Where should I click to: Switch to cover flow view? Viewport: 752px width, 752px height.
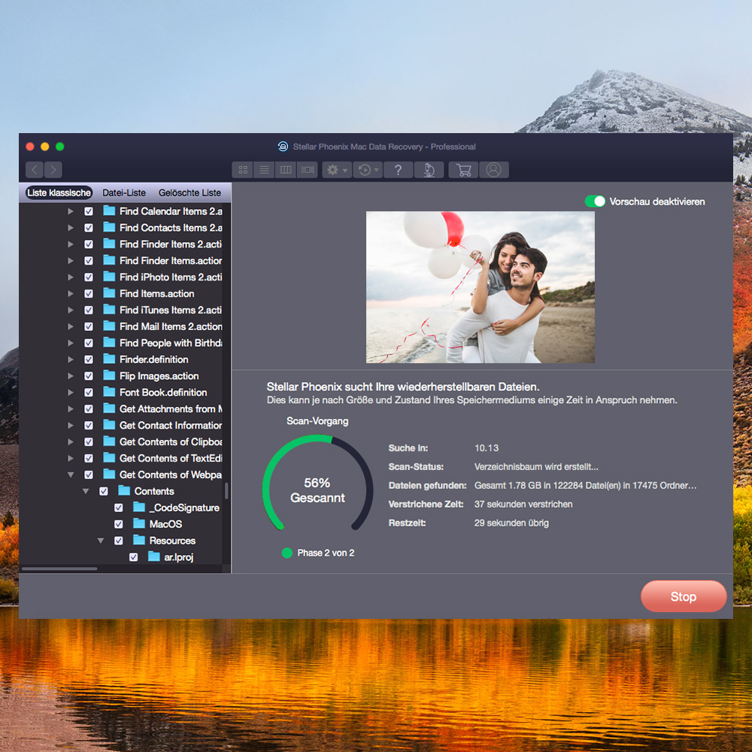point(308,170)
